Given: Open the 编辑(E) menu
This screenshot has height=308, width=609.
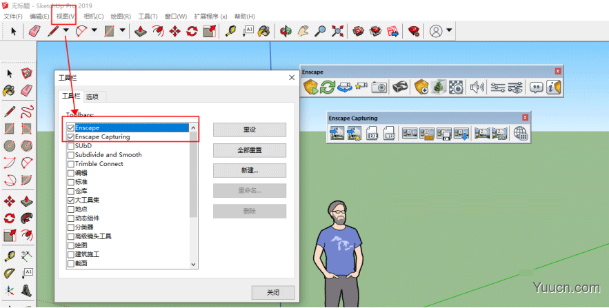Looking at the screenshot, I should (x=39, y=17).
